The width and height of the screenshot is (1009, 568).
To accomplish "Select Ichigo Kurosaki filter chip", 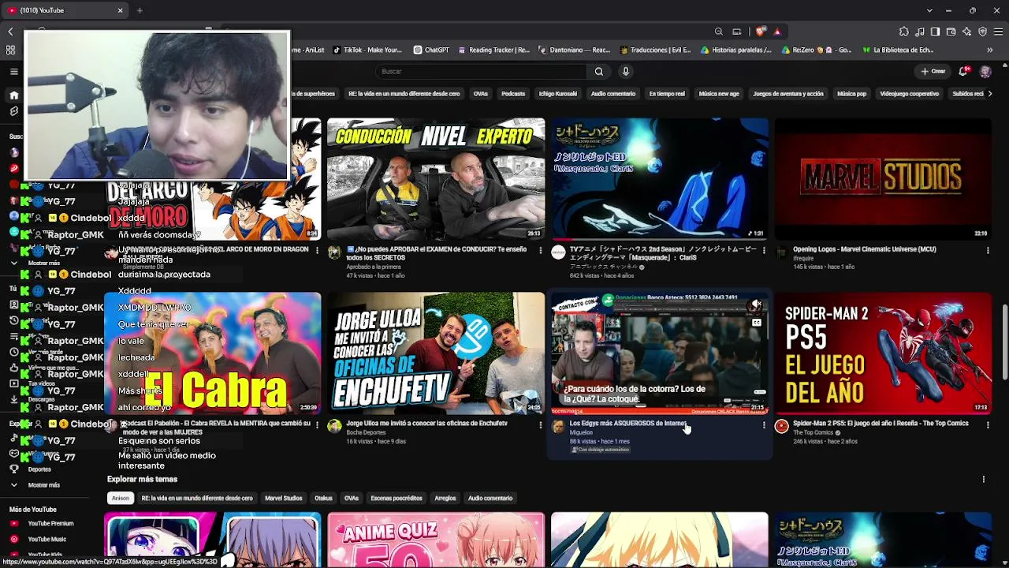I will (x=558, y=94).
